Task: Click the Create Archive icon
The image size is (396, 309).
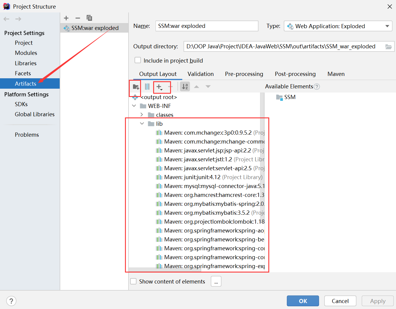Action: point(147,87)
